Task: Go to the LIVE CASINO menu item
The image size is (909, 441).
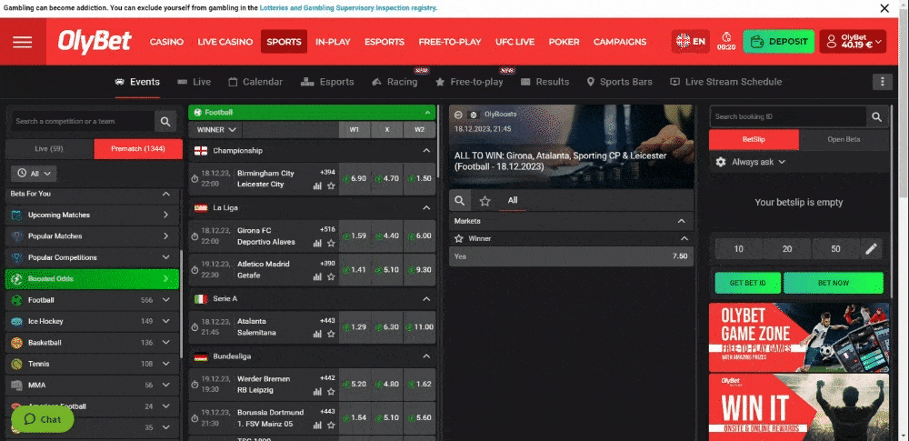Action: (225, 42)
